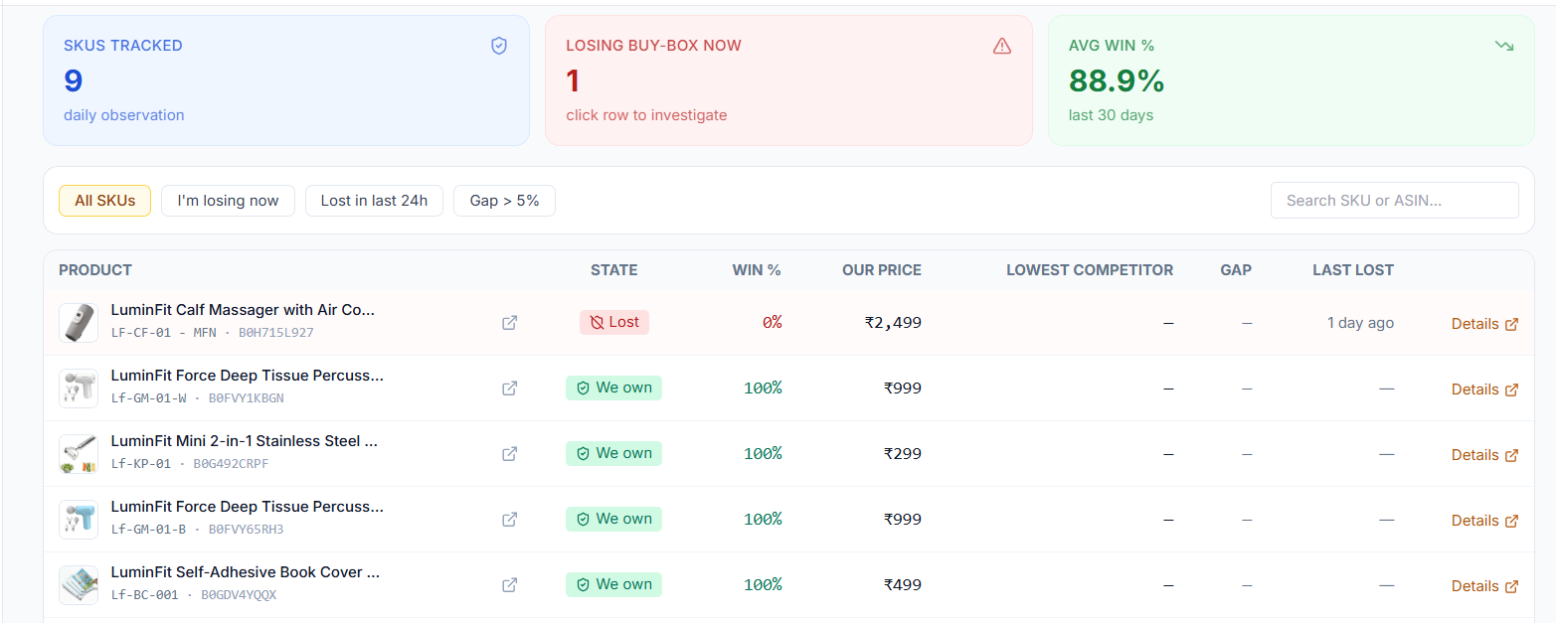The image size is (1556, 623).
Task: Click Self-Adhesive Book Cover thumbnail
Action: (79, 585)
